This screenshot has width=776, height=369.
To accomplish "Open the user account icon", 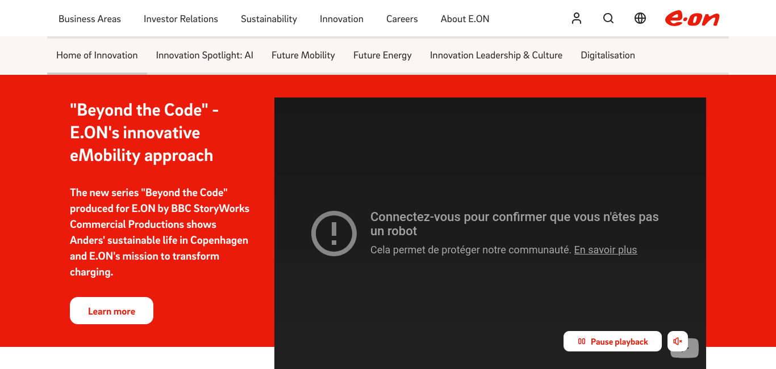I will [x=577, y=19].
